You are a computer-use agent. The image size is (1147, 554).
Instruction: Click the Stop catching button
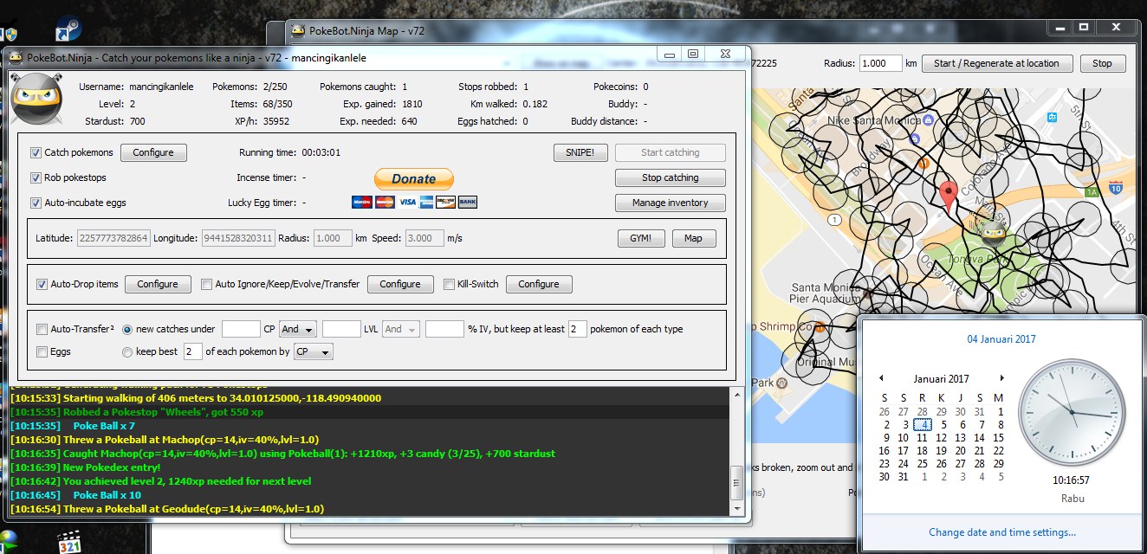click(671, 177)
